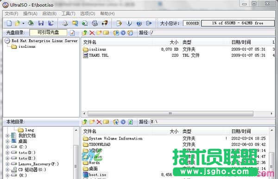Select Red Hat Enterprise Linux Server root node

pos(44,41)
